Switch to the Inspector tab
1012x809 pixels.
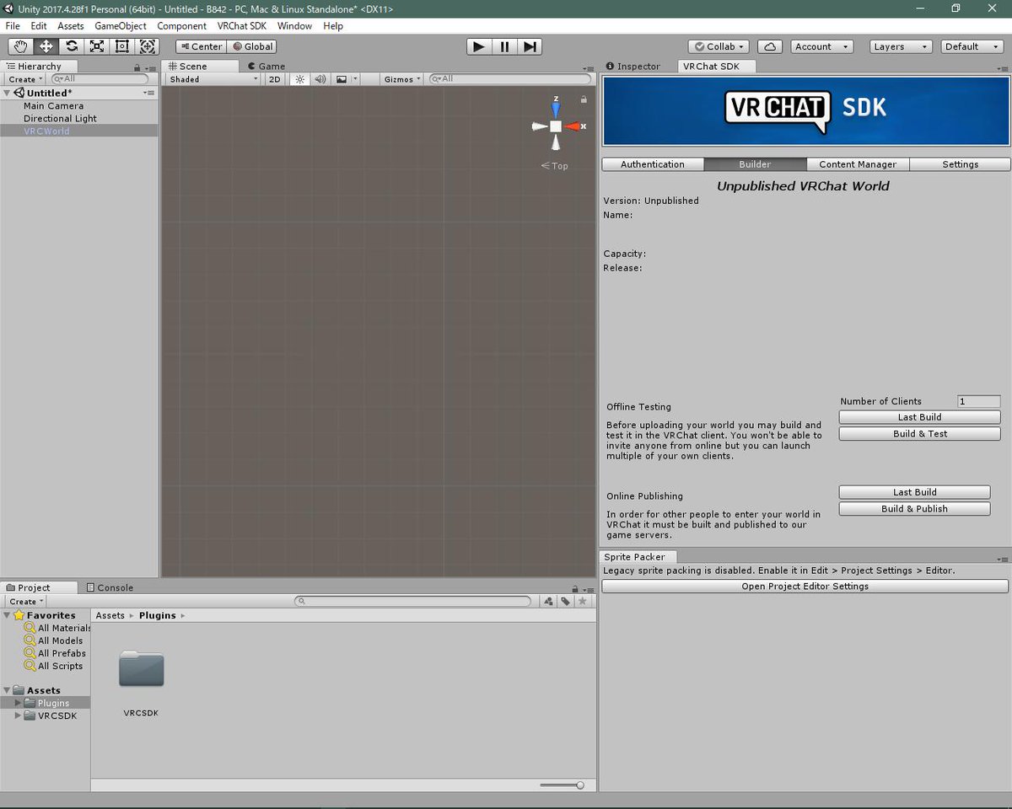(633, 66)
